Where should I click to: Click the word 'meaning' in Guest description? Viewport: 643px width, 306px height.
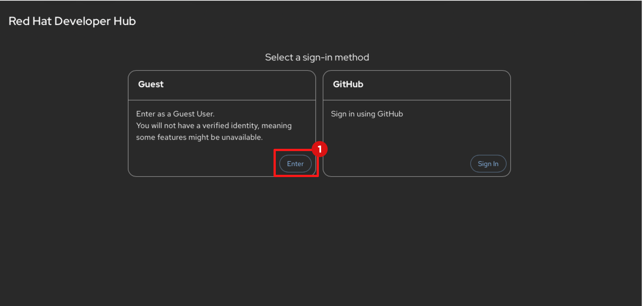click(x=276, y=126)
